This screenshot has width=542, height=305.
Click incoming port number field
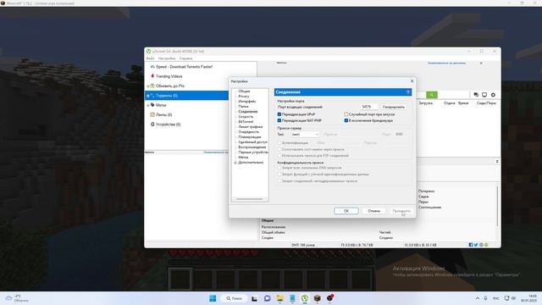(369, 107)
